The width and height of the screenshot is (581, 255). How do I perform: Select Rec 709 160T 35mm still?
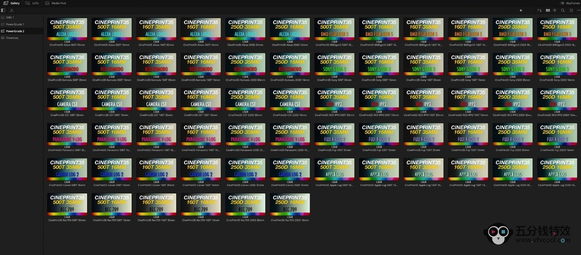(x=156, y=205)
